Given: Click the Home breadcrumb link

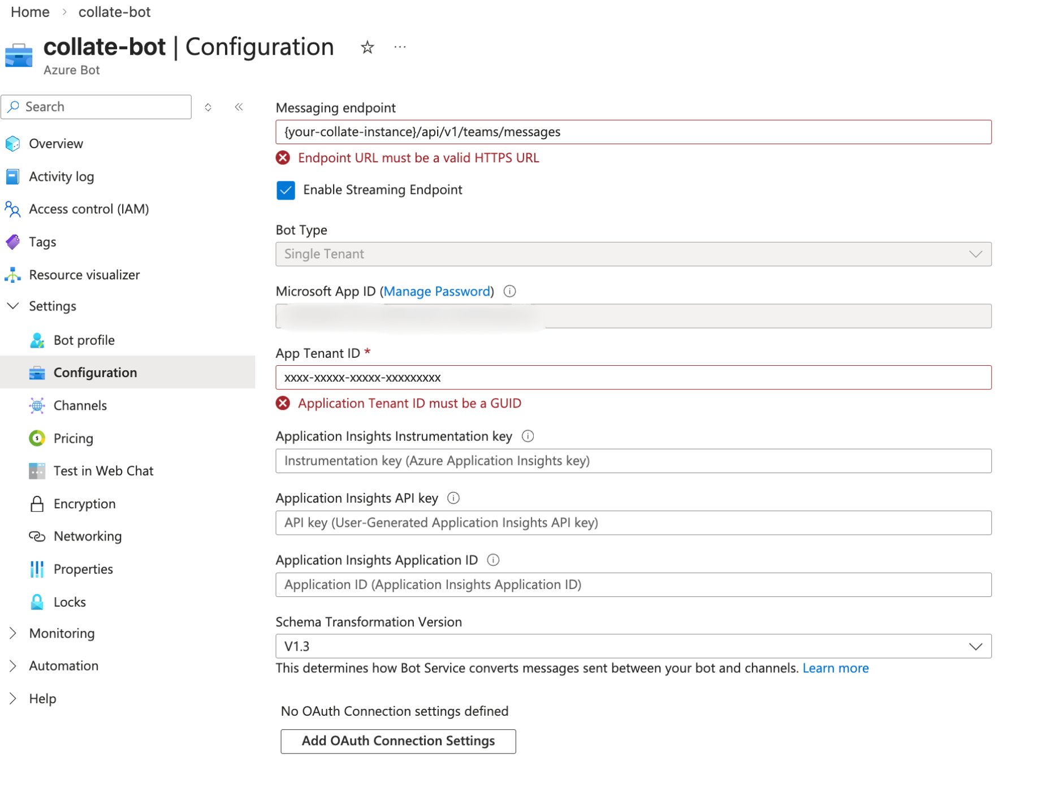Looking at the screenshot, I should click(x=30, y=12).
